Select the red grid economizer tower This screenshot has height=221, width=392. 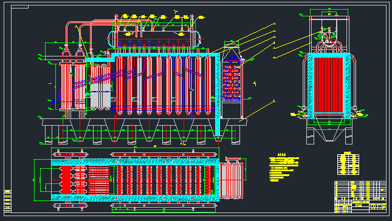tap(232, 83)
